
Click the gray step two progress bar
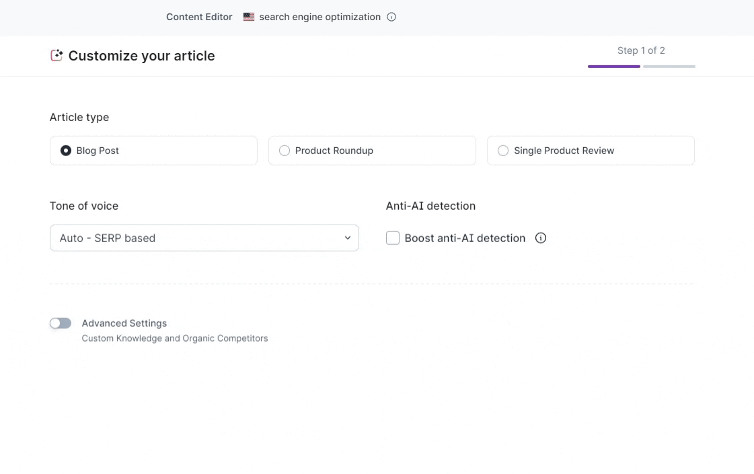point(669,67)
